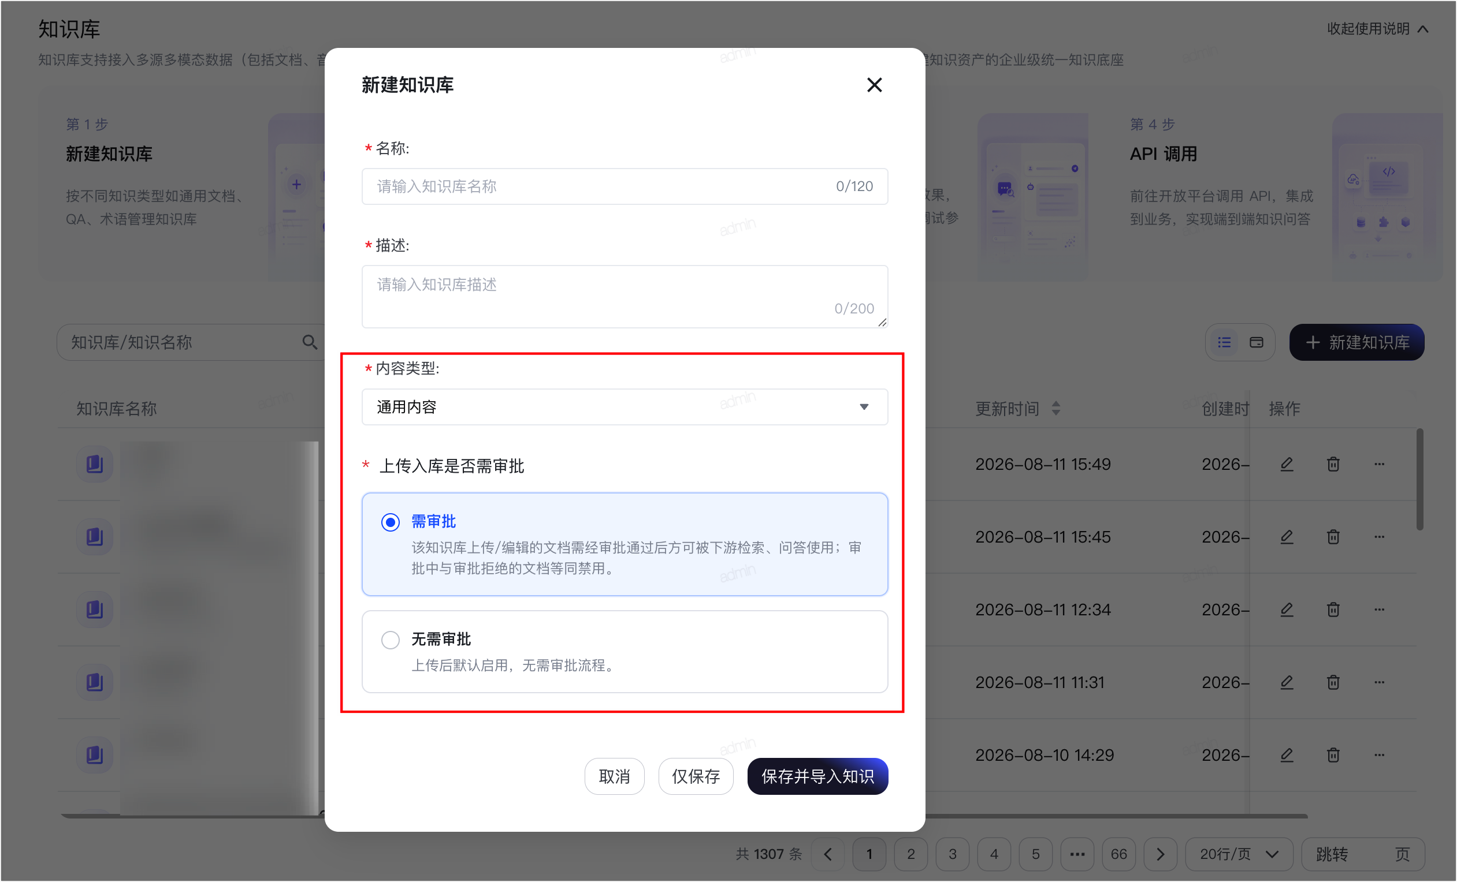The width and height of the screenshot is (1457, 882).
Task: Select the 无需审批 radio option
Action: 391,640
